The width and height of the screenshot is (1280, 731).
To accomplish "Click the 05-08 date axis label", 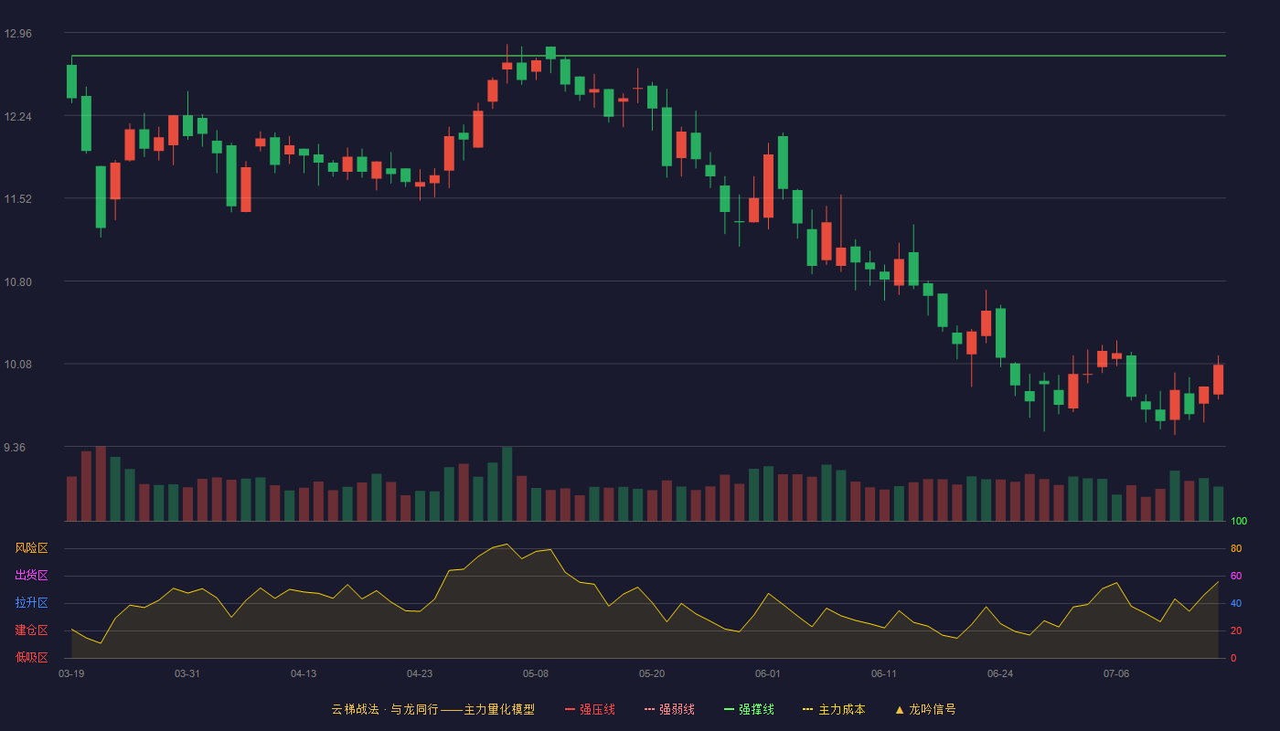I will [536, 673].
